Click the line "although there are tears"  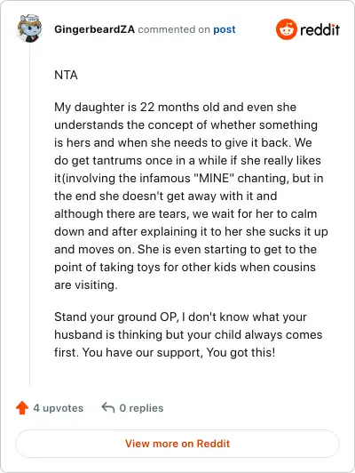pyautogui.click(x=185, y=213)
